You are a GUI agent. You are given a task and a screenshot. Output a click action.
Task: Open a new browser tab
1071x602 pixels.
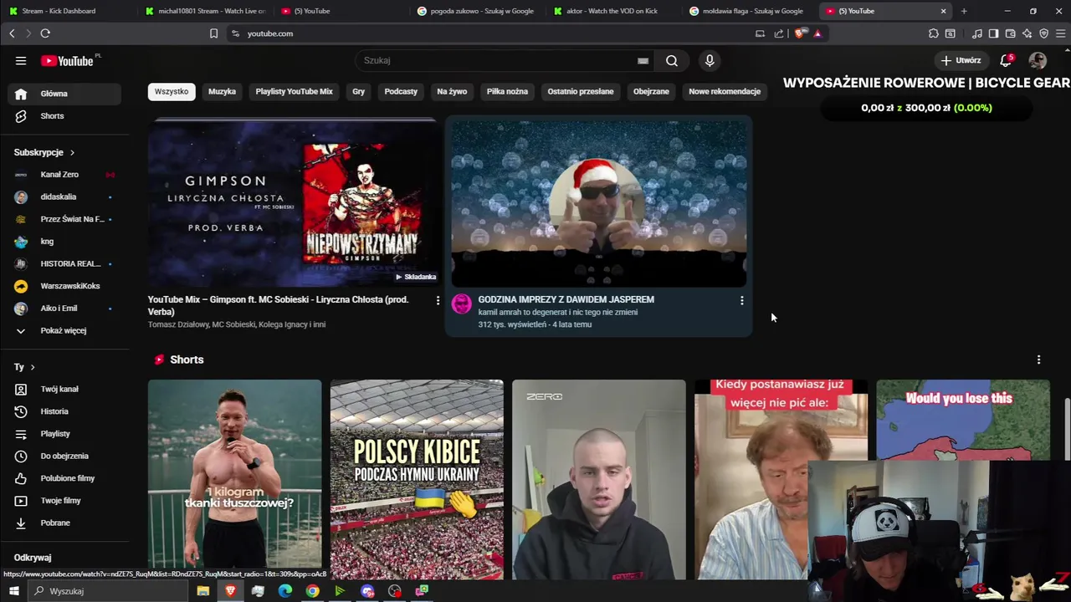tap(964, 11)
